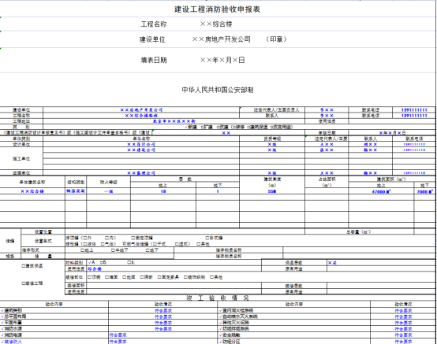This screenshot has width=437, height=344.
Task: Toggle the 消防水源 acceptance item checkmark
Action: [x=2, y=329]
